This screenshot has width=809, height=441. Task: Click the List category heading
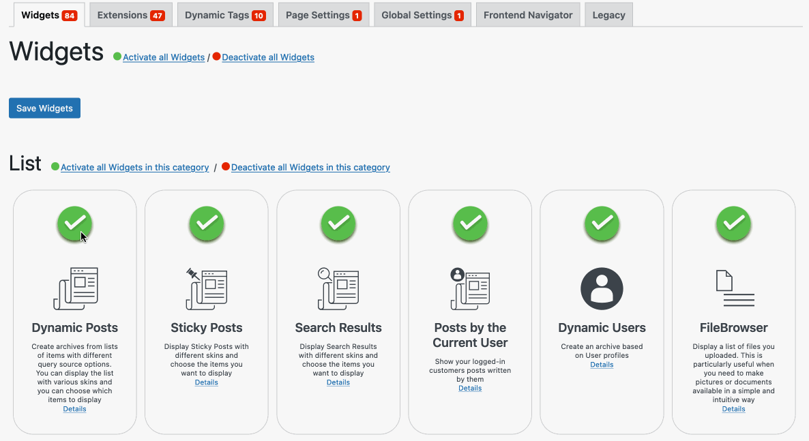25,164
